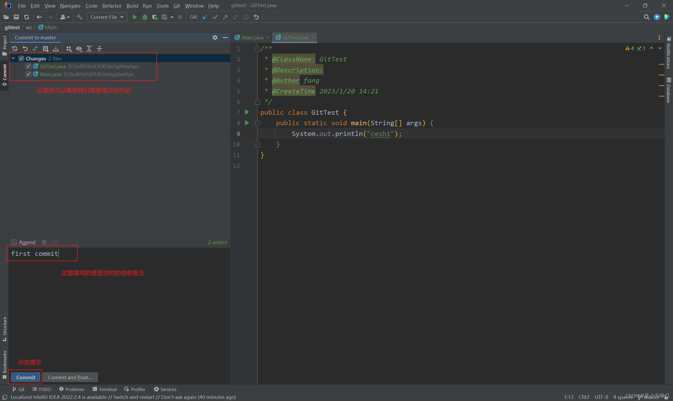This screenshot has height=401, width=673.
Task: Open the Project side tool window
Action: (4, 45)
